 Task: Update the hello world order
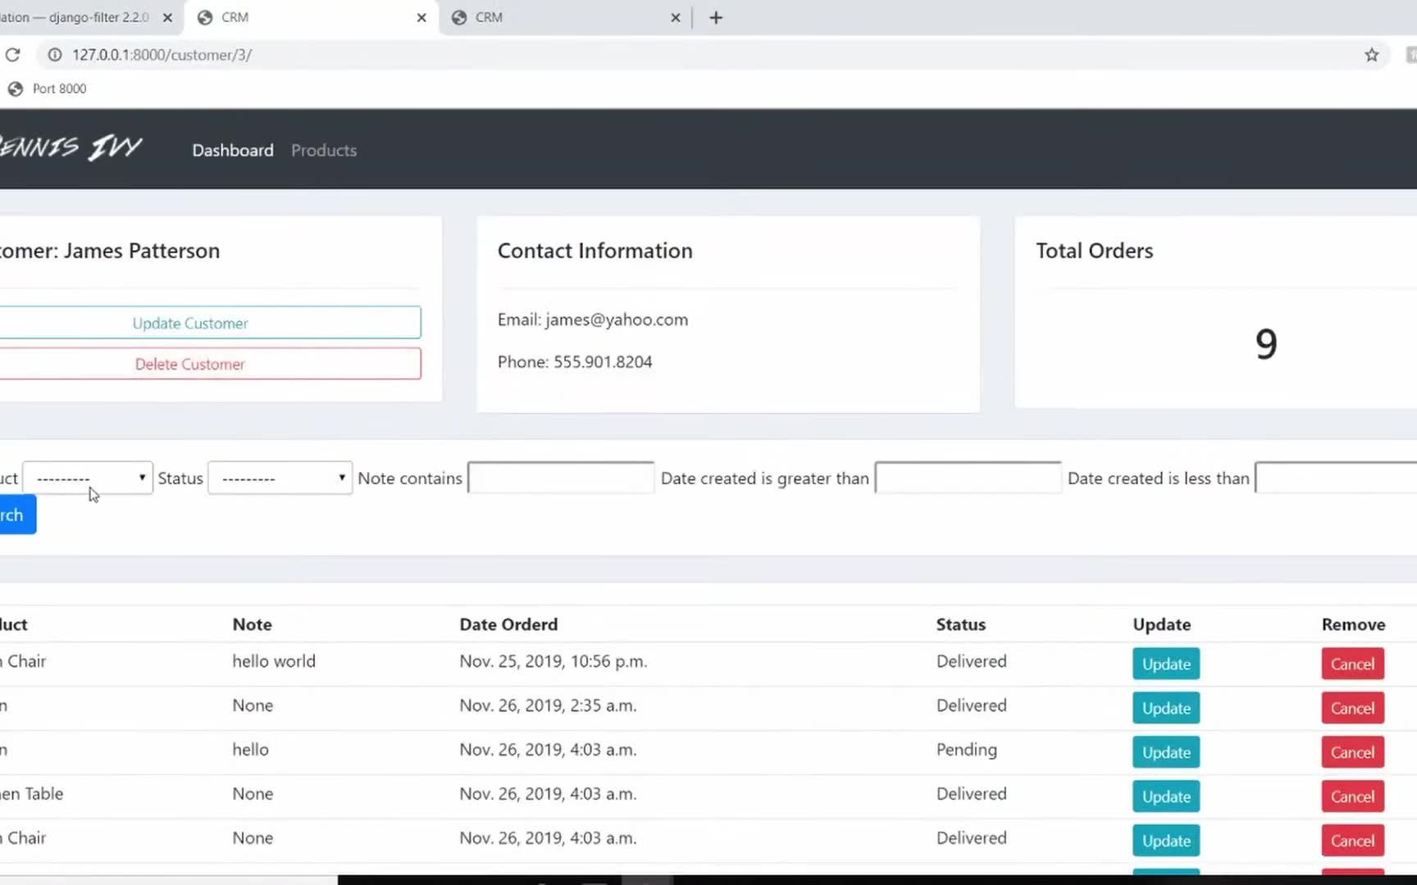[1166, 664]
